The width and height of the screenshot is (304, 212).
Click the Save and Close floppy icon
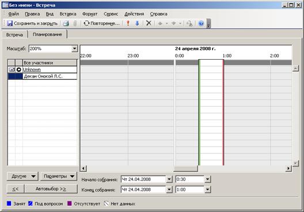(10, 24)
